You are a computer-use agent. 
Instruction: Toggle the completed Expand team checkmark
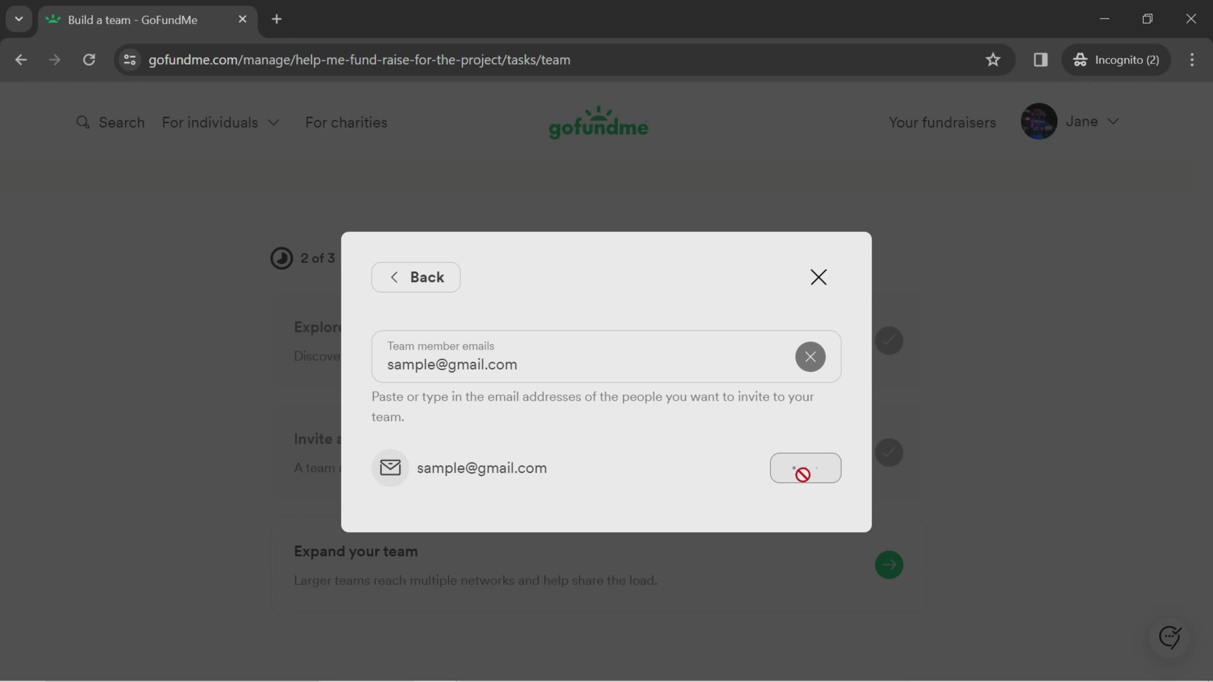(x=889, y=565)
